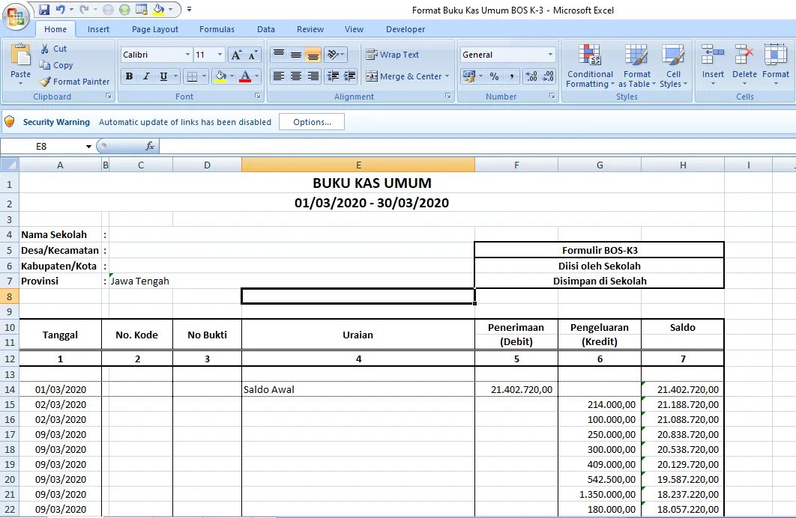Save the workbook from Quick Access toolbar
The image size is (796, 518).
point(44,9)
